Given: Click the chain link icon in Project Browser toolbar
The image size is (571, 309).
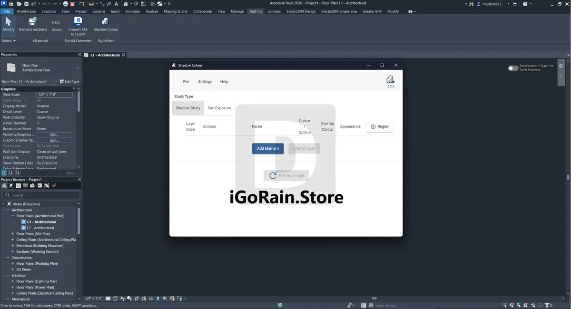Looking at the screenshot, I should (x=54, y=186).
